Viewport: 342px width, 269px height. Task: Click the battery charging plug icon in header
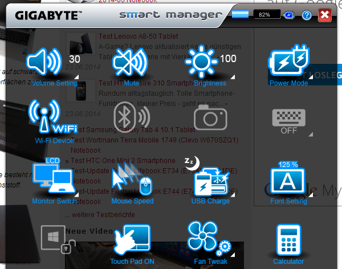289,15
